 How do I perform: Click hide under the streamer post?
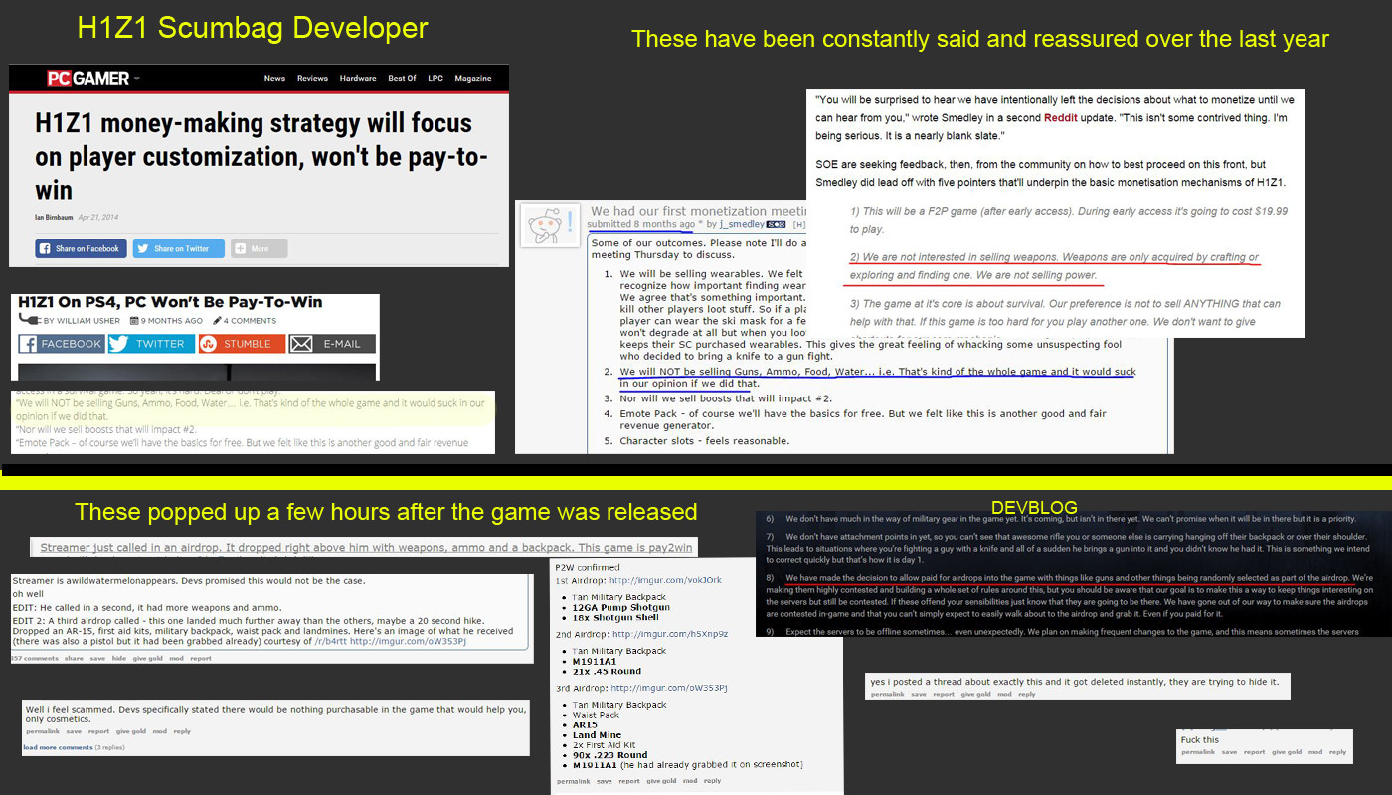click(x=119, y=658)
